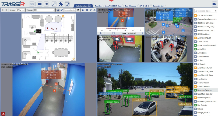Click the brush icon in map toolbar
The width and height of the screenshot is (218, 116).
(x=62, y=10)
